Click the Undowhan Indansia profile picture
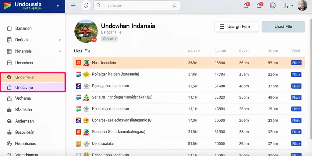This screenshot has height=156, width=312. point(86,31)
